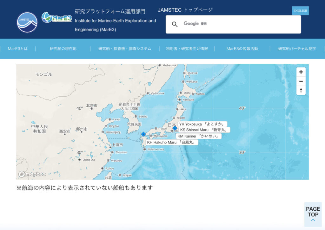Click the MarE3 logo
The width and height of the screenshot is (325, 230).
pyautogui.click(x=56, y=17)
